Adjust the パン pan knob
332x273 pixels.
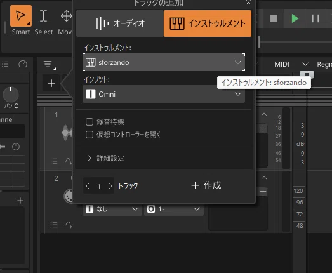11,95
